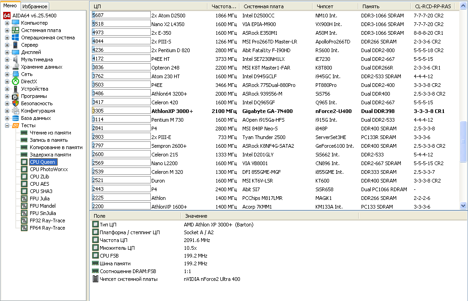
Task: Click the AIDA64 root icon in the tree
Action: (x=6, y=16)
